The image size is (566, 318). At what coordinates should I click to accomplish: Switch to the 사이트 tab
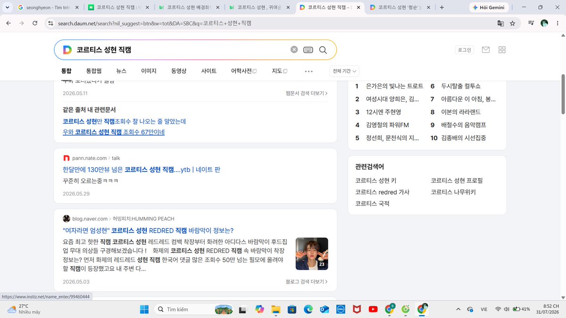208,71
